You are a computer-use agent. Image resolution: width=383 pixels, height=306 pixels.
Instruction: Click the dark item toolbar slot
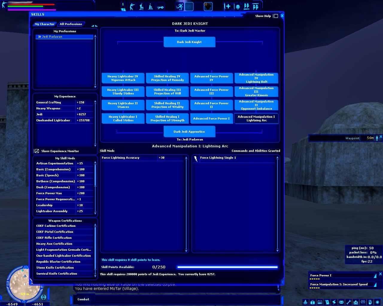coord(208,6)
